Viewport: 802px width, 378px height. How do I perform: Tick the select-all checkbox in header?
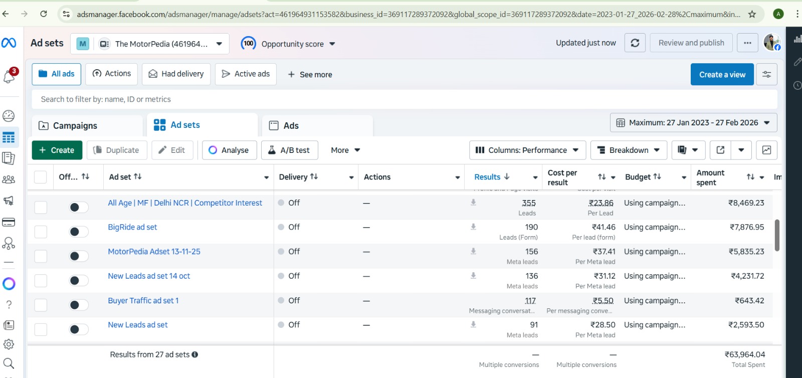point(41,177)
